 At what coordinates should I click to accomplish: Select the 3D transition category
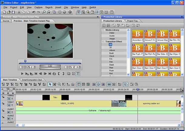tap(110, 47)
